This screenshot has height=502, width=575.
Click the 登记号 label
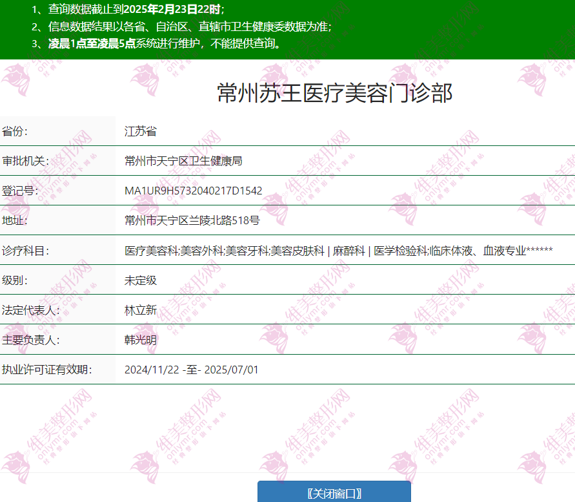point(20,191)
